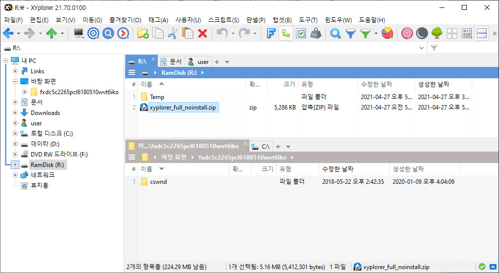This screenshot has height=273, width=499.
Task: Switch to the user tab
Action: tap(198, 61)
